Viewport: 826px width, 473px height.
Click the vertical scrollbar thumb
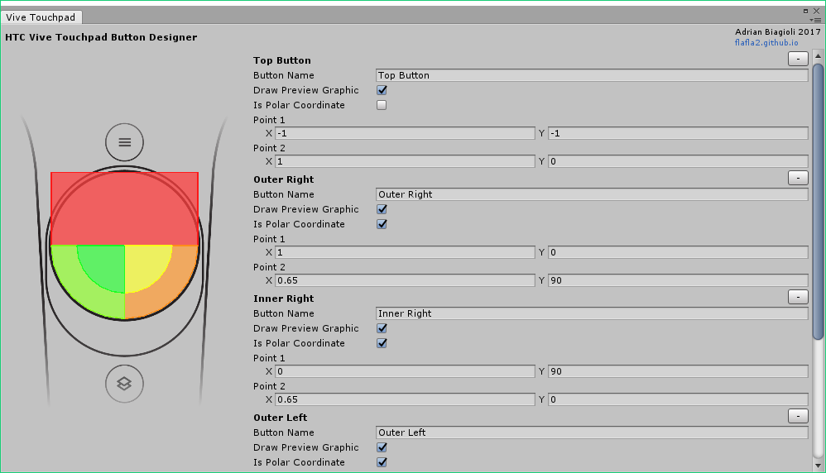(x=818, y=202)
